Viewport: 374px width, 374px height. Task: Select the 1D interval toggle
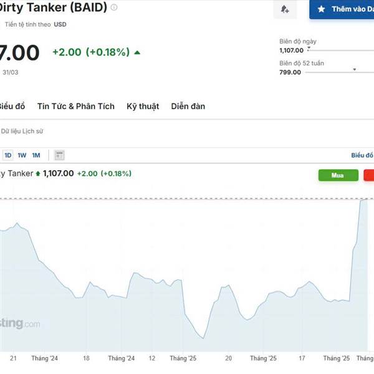click(x=8, y=155)
